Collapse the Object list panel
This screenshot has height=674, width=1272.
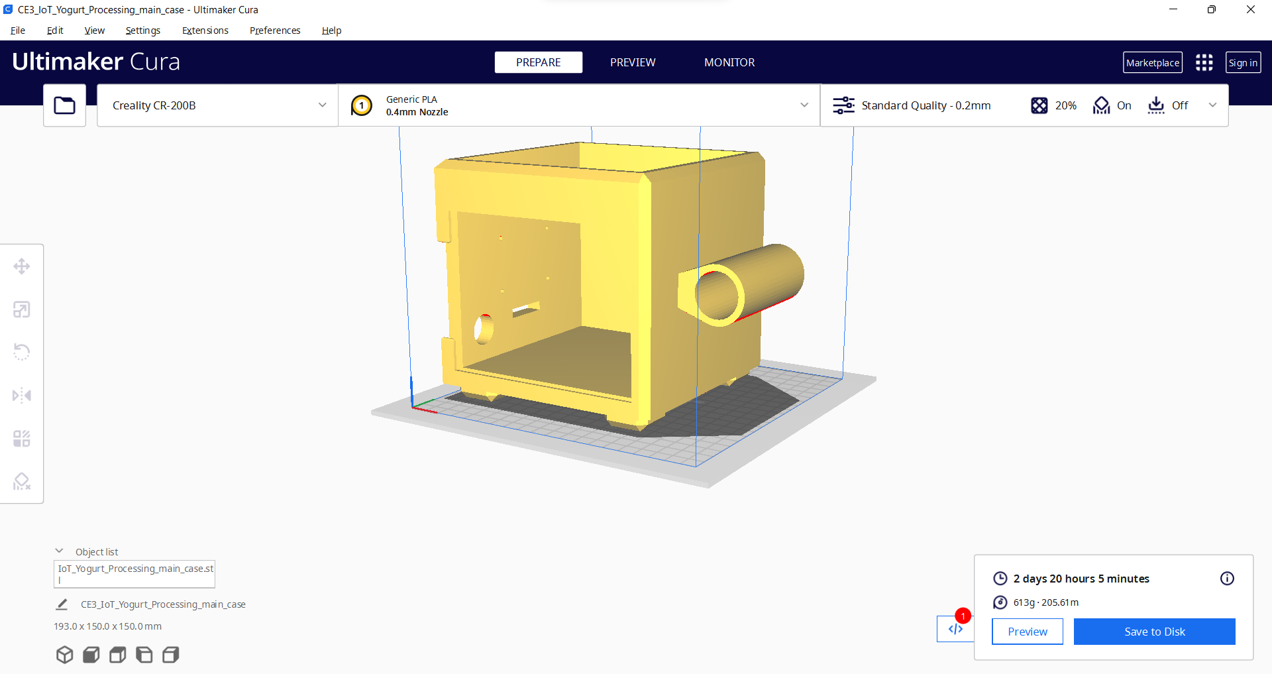point(59,551)
